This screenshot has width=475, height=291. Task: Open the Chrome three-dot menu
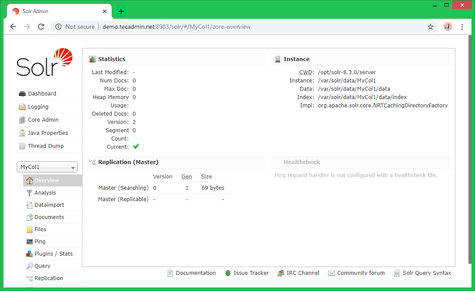coord(462,27)
